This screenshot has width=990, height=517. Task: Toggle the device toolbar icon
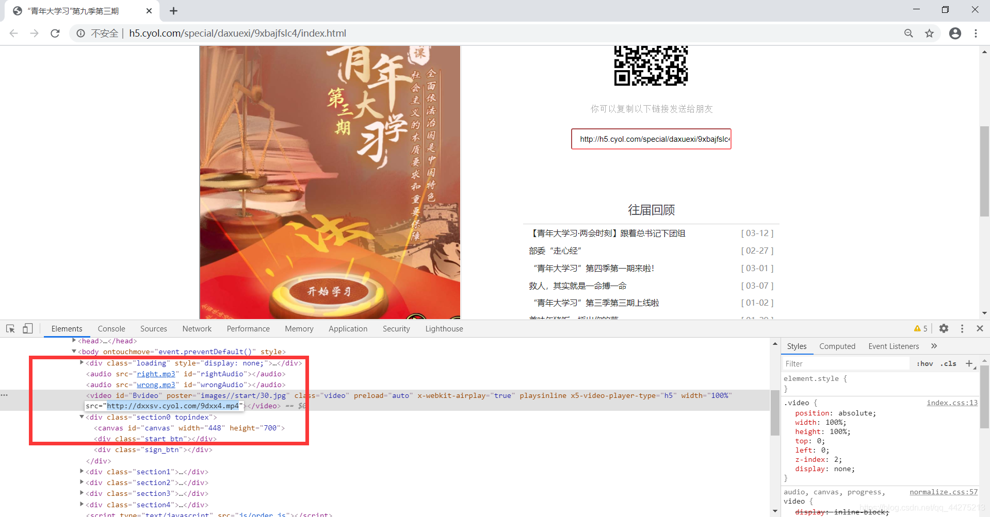click(x=28, y=328)
